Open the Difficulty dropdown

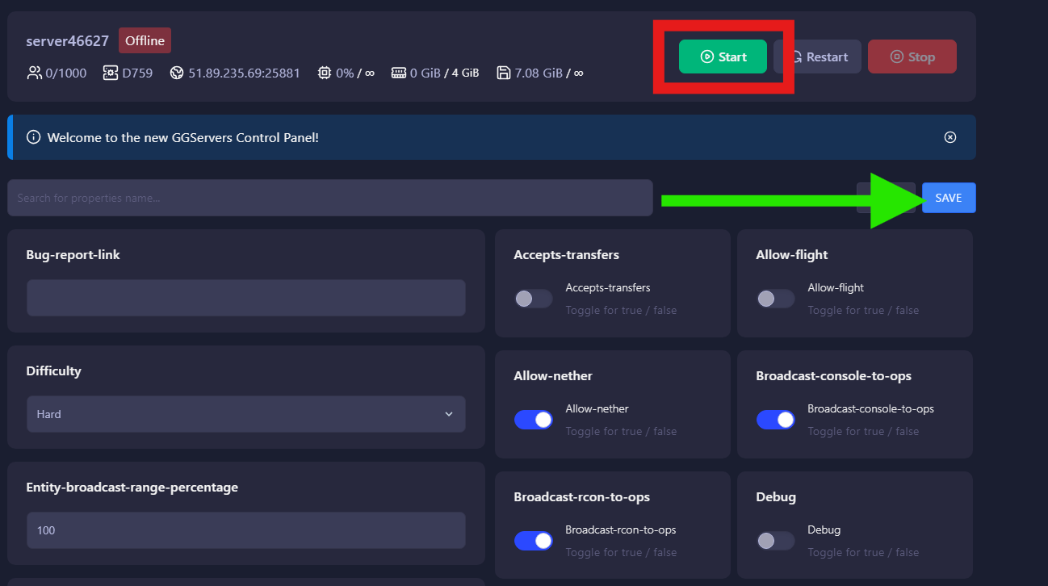246,413
